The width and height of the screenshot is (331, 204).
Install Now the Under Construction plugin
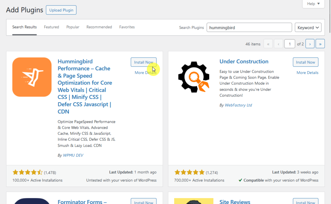coord(305,62)
